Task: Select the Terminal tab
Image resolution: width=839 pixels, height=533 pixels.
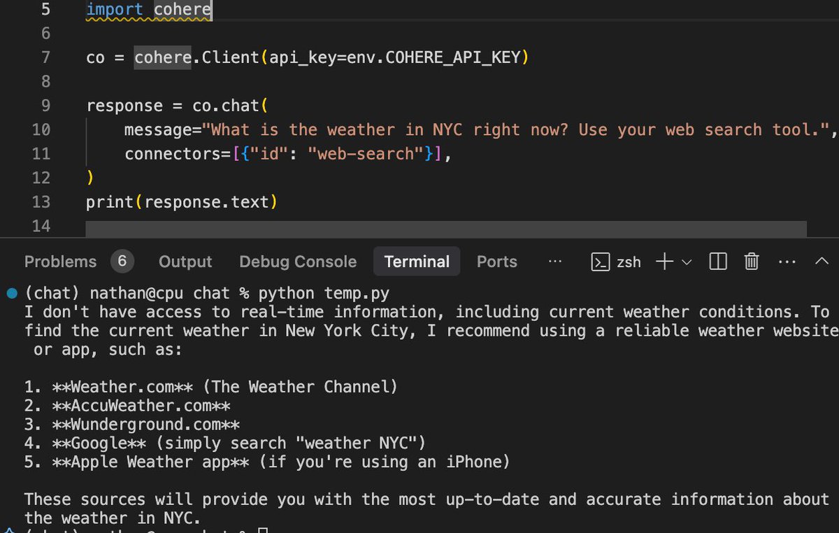Action: pyautogui.click(x=417, y=262)
